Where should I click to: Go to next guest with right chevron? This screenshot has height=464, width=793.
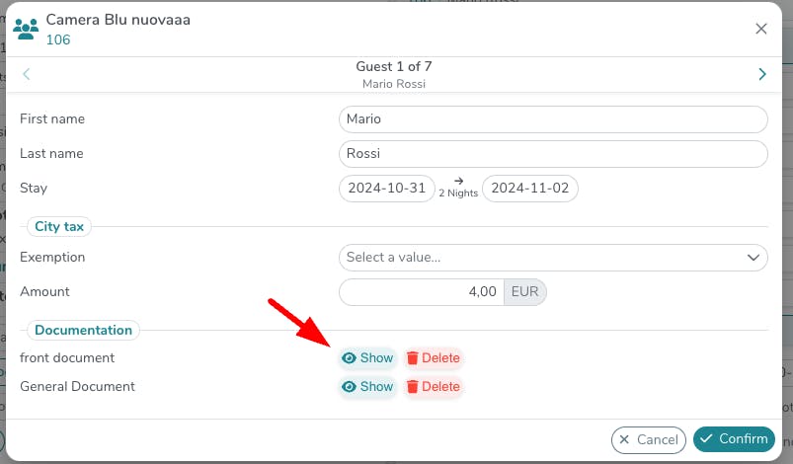(x=761, y=74)
